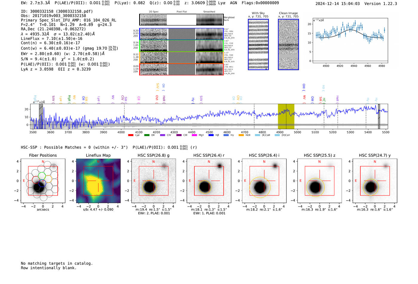Screen dimensions: 418x284
Task: Click the 'Version 1.22.3' text
Action: coord(381,4)
